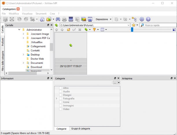The height and width of the screenshot is (135, 177).
Task: Click the grey delete X icon
Action: tap(80, 30)
